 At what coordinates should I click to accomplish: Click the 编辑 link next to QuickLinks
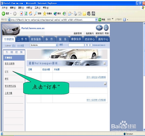pyautogui.click(x=61, y=45)
